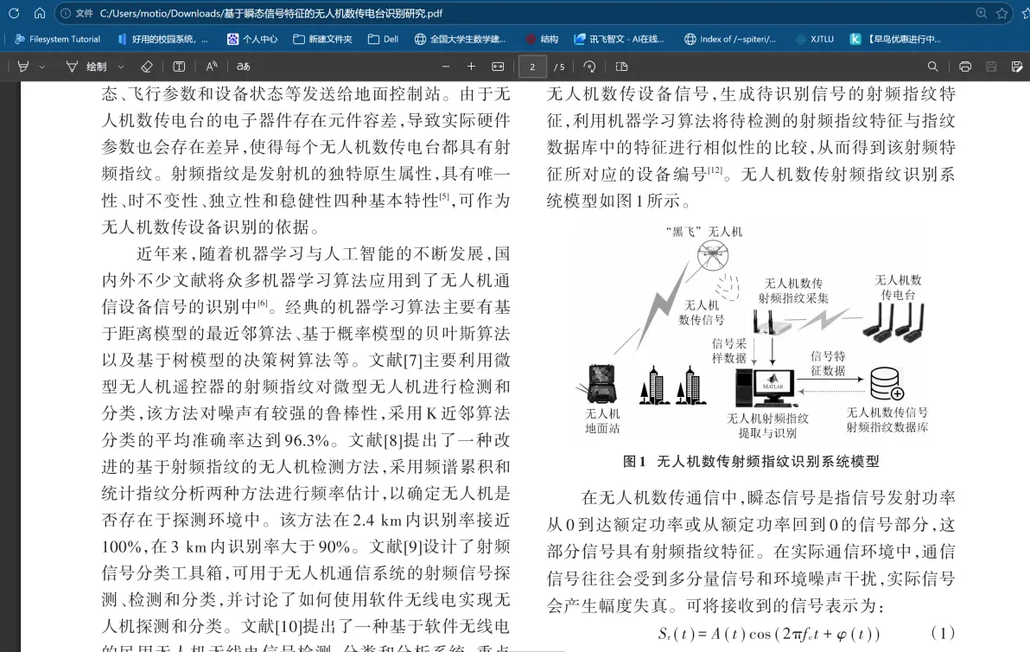Viewport: 1030px width, 652px height.
Task: Open the 新建文件夹 bookmarks folder
Action: tap(322, 39)
